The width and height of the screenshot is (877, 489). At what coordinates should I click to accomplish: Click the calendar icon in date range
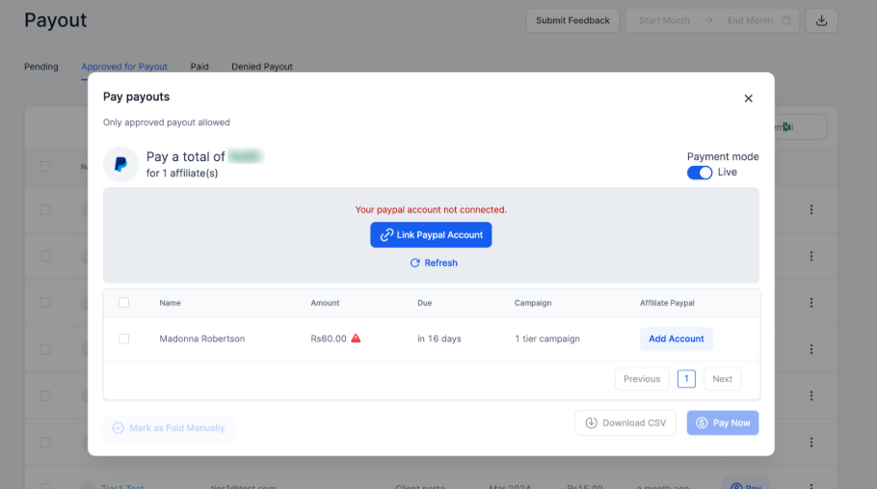pos(785,20)
